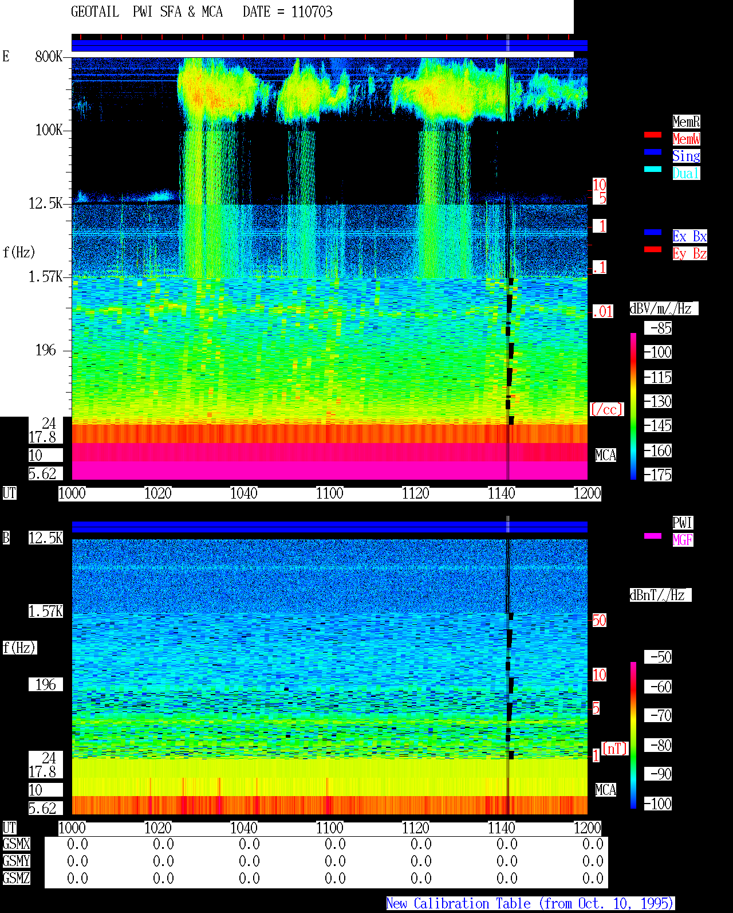This screenshot has width=733, height=913.
Task: Click the magenta MGF legend marker
Action: (x=653, y=536)
